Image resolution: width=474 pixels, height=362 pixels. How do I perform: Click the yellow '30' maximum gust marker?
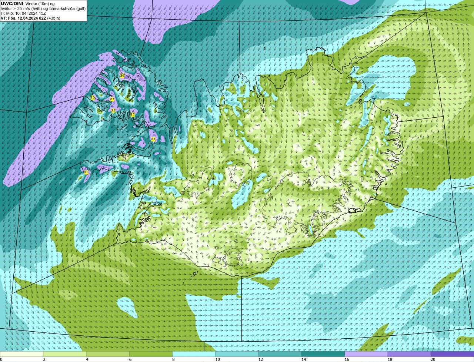(122, 76)
